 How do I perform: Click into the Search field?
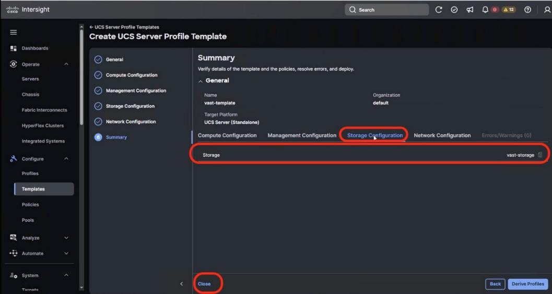pyautogui.click(x=386, y=10)
